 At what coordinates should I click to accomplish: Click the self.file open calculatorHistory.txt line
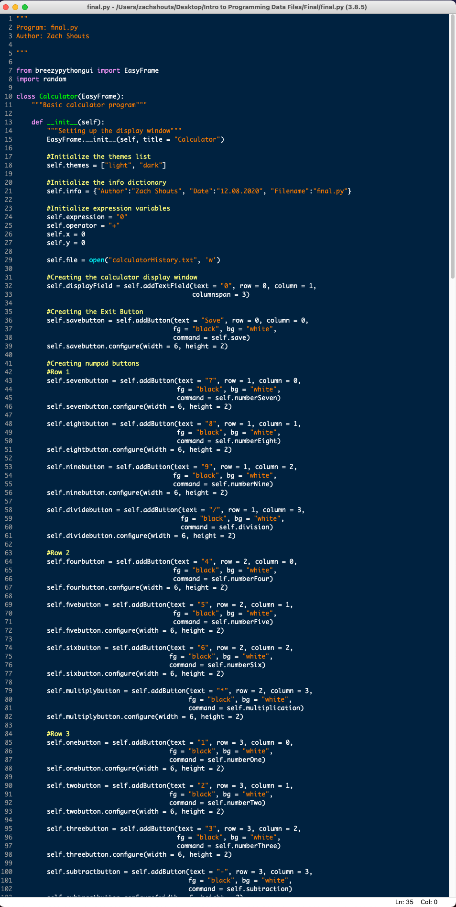pos(133,260)
